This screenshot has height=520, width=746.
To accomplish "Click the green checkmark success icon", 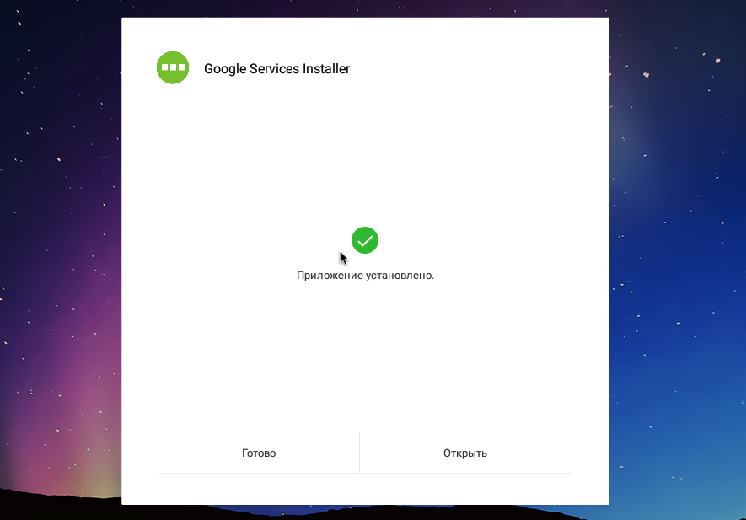I will pos(365,240).
